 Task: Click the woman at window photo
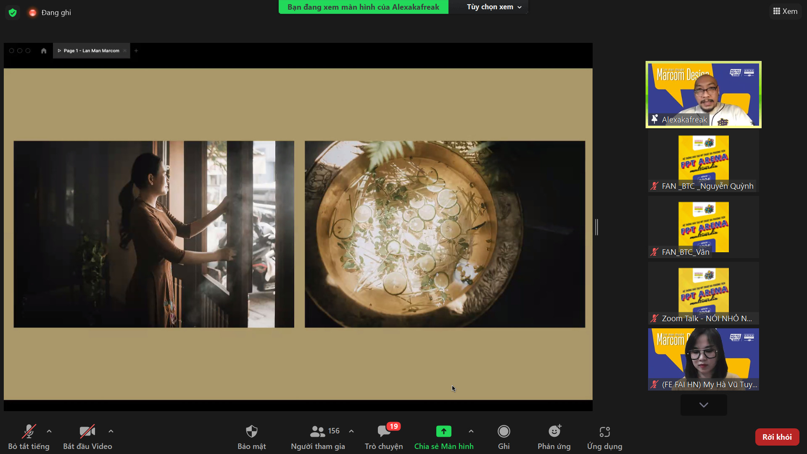(154, 234)
